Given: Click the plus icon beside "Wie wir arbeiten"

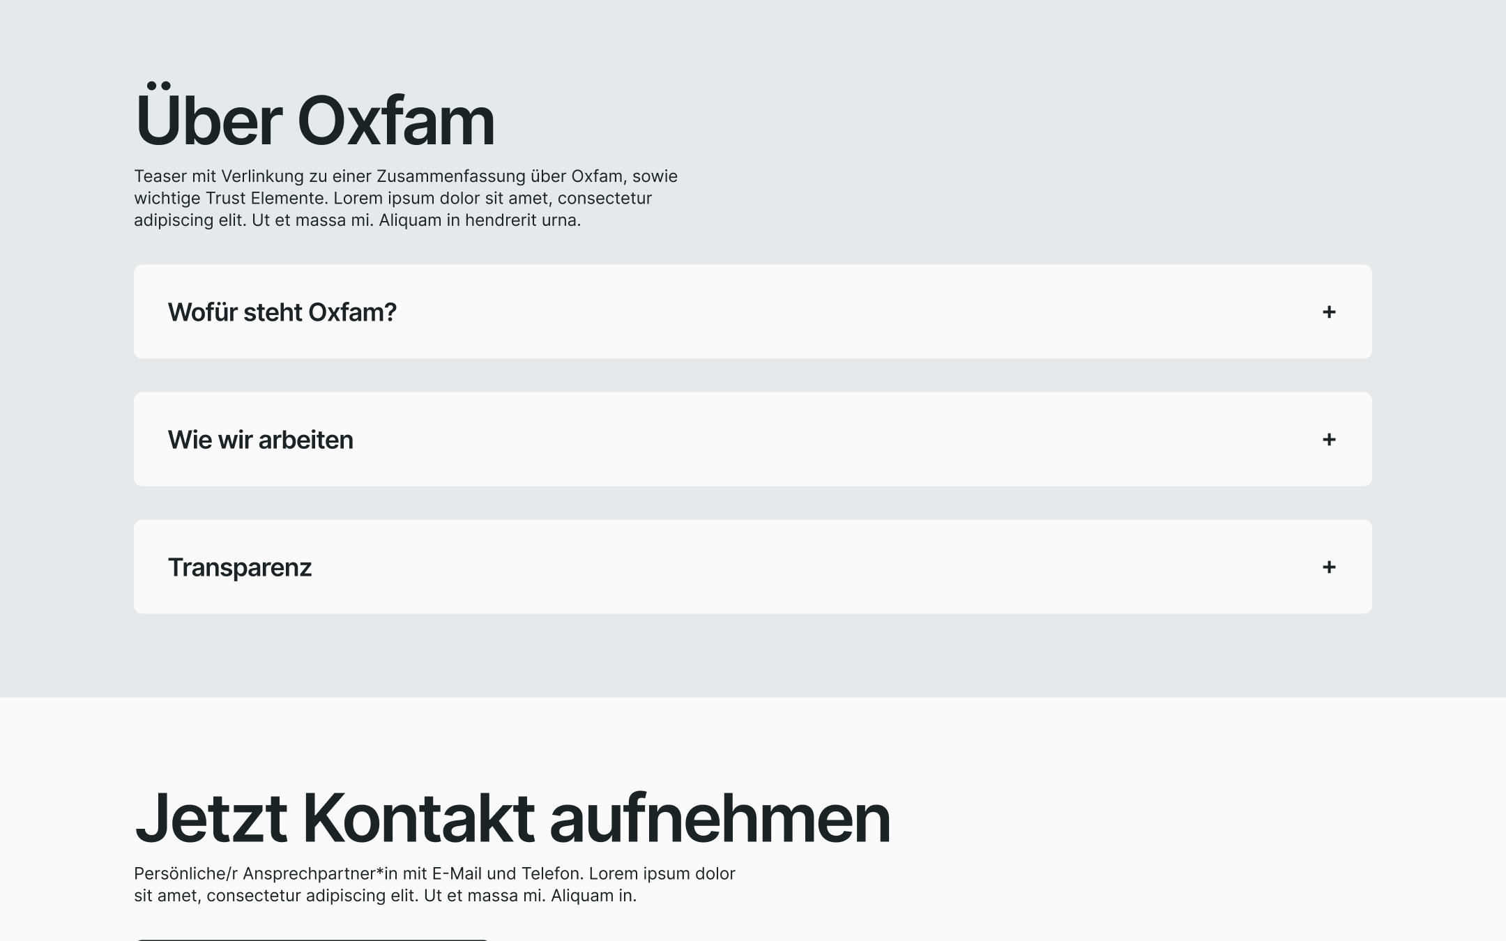Looking at the screenshot, I should [1329, 439].
